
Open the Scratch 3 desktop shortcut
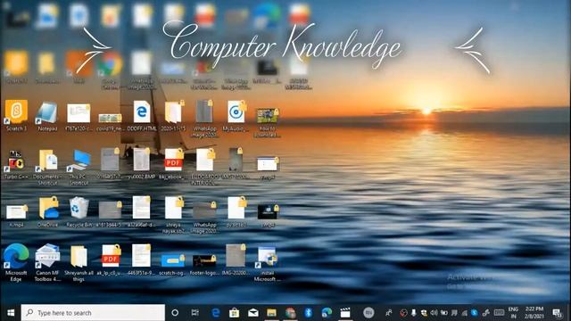[x=16, y=115]
